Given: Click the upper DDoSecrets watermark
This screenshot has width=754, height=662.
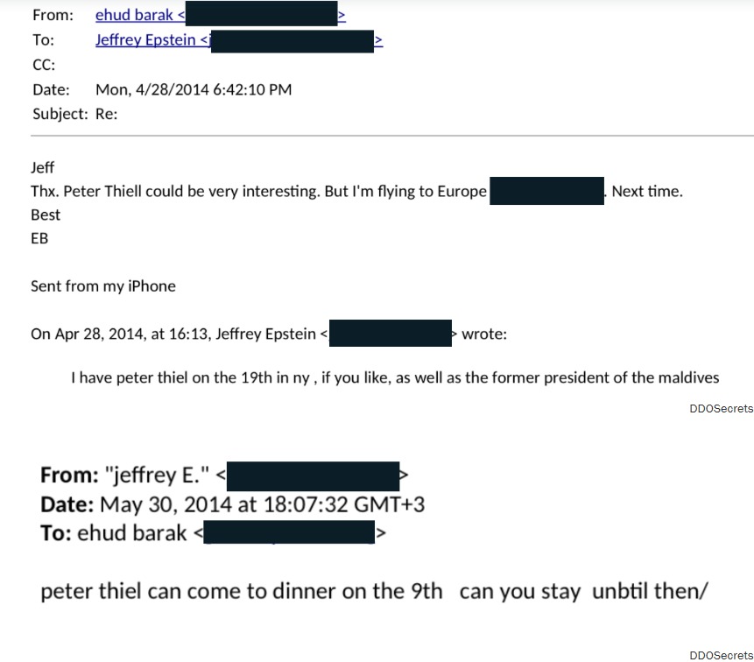Looking at the screenshot, I should click(x=721, y=409).
